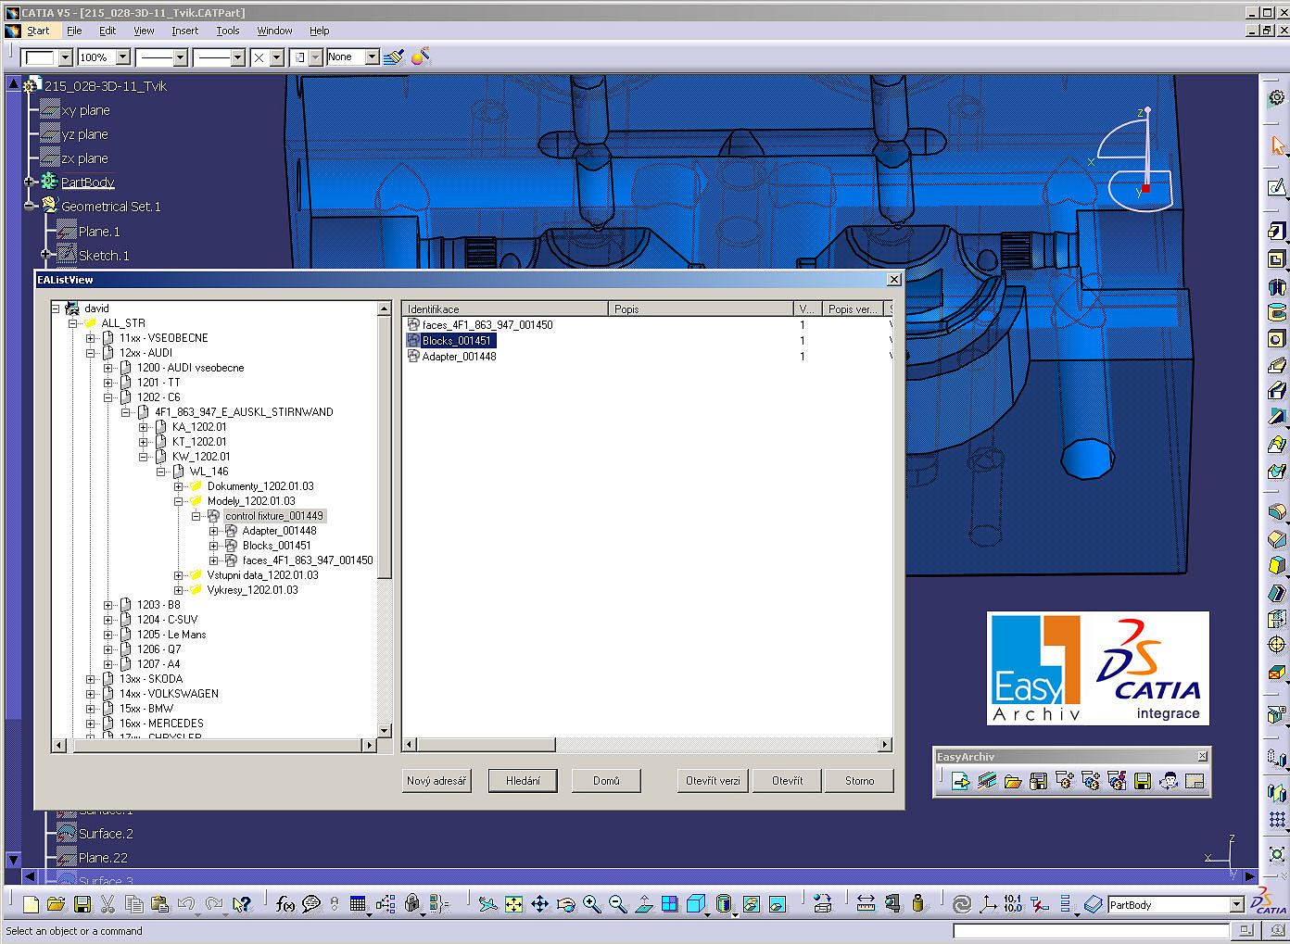Click the Open file folder icon in bottom toolbar
The image size is (1290, 944).
[x=56, y=904]
